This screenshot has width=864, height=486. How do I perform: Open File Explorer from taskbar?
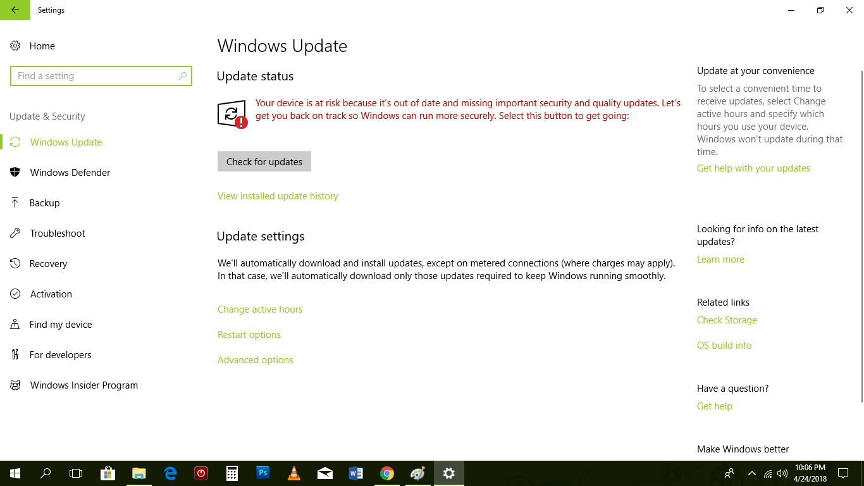tap(139, 473)
